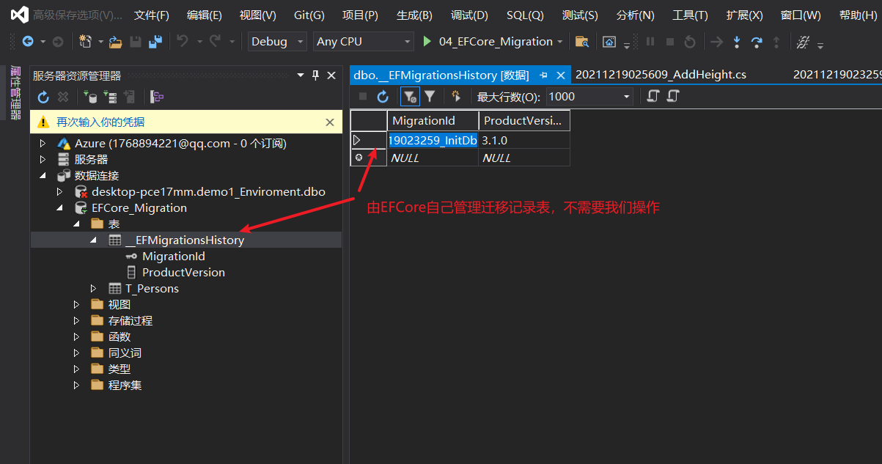Pin the dbo.__EFMigrationsHistory tab
This screenshot has height=464, width=882.
click(x=544, y=75)
